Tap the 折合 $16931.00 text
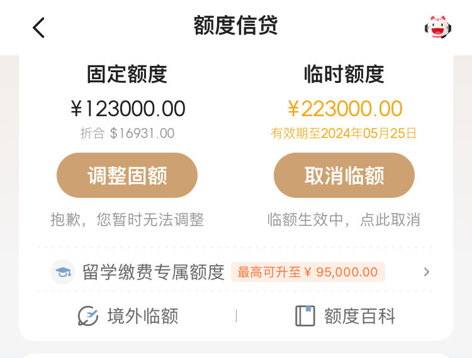This screenshot has height=358, width=472. [127, 133]
